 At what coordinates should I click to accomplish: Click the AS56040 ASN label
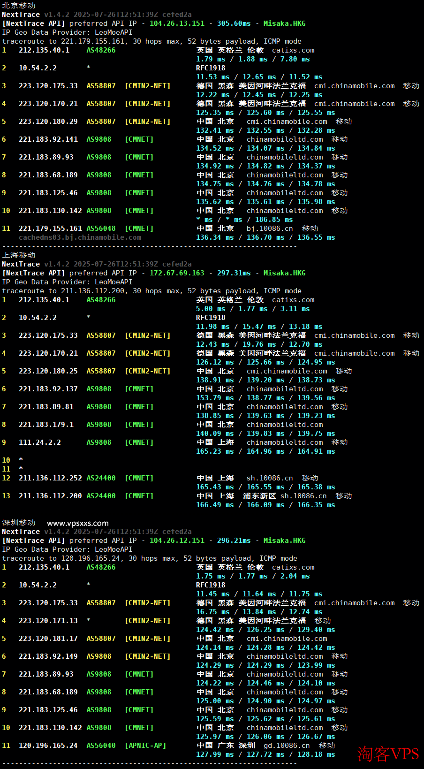coord(101,746)
